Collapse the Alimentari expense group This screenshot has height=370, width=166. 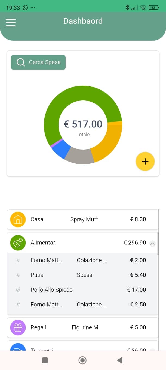point(153,243)
